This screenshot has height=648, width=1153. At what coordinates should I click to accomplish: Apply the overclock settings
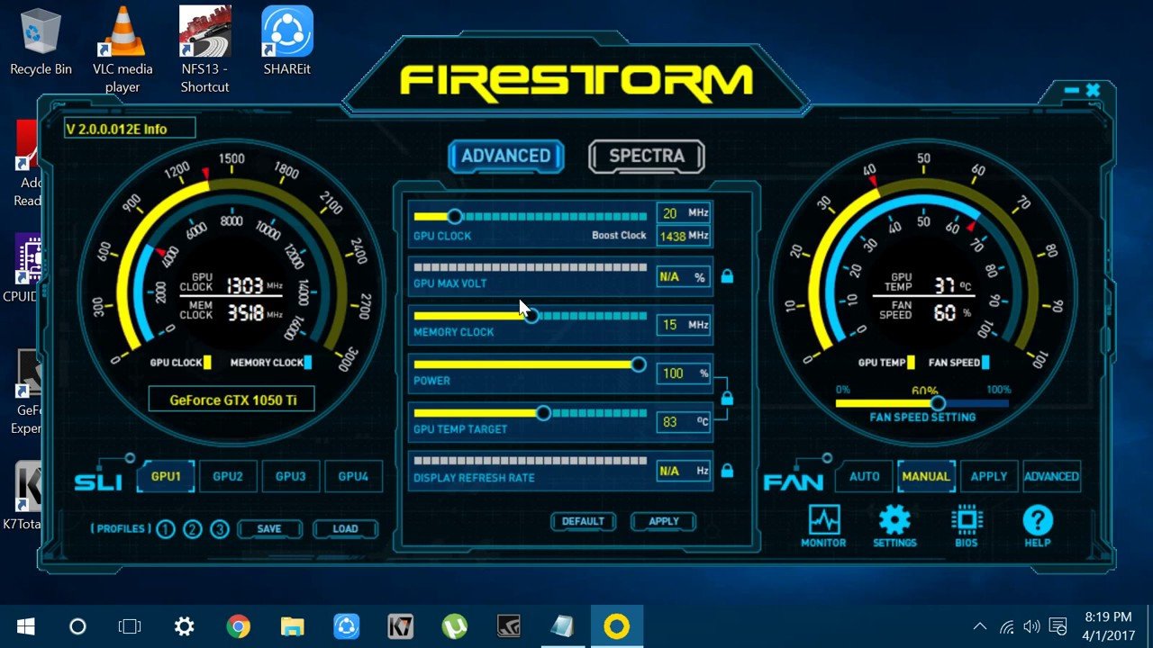(663, 522)
